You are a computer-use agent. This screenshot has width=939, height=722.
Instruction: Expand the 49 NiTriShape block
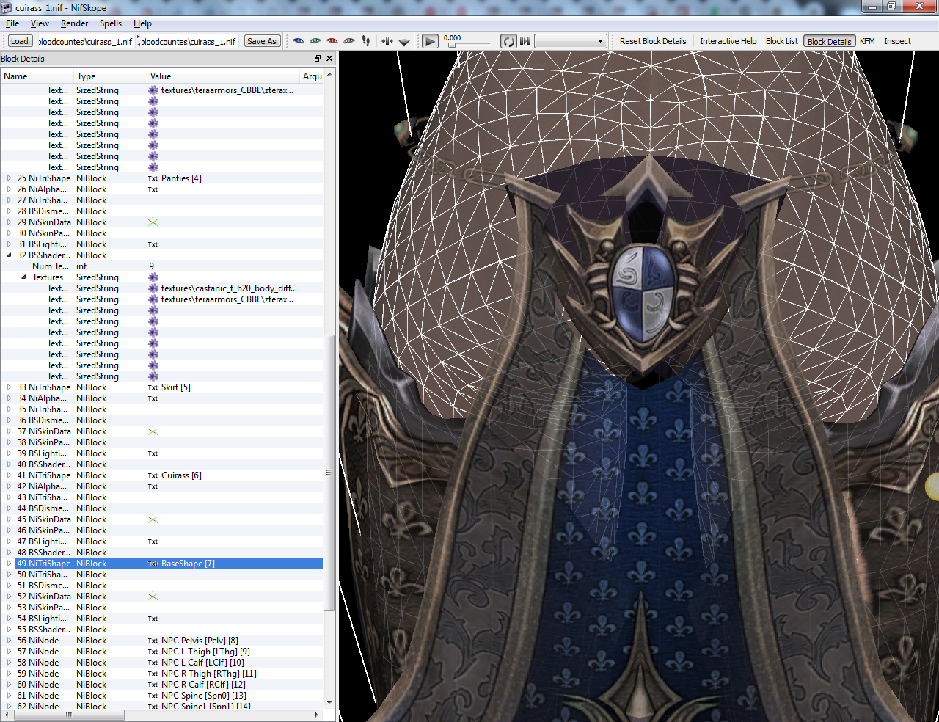point(9,564)
